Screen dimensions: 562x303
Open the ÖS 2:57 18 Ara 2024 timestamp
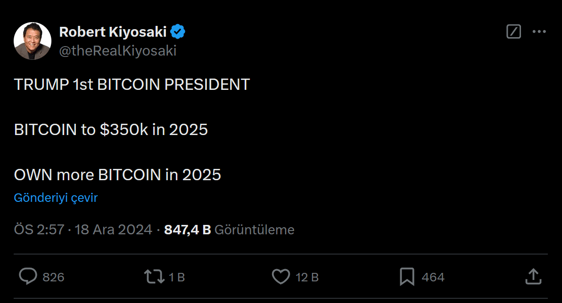83,230
